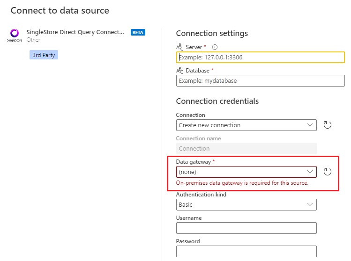The image size is (351, 261).
Task: Click SingleStore Direct Query Connect... title
Action: 75,32
